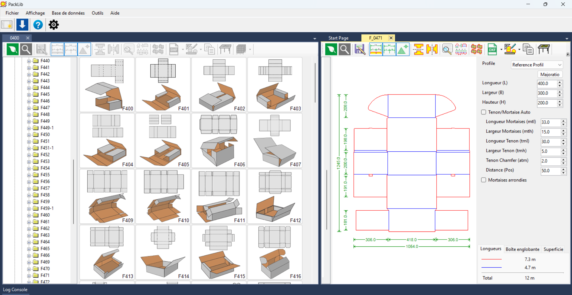Open the Fichier menu
The height and width of the screenshot is (295, 572).
(x=12, y=13)
